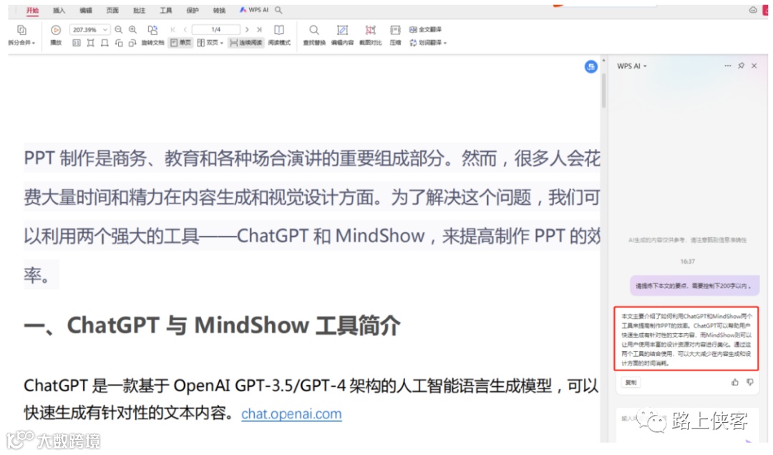773x455 pixels.
Task: Click the zoom in magnifier icon
Action: tap(132, 29)
